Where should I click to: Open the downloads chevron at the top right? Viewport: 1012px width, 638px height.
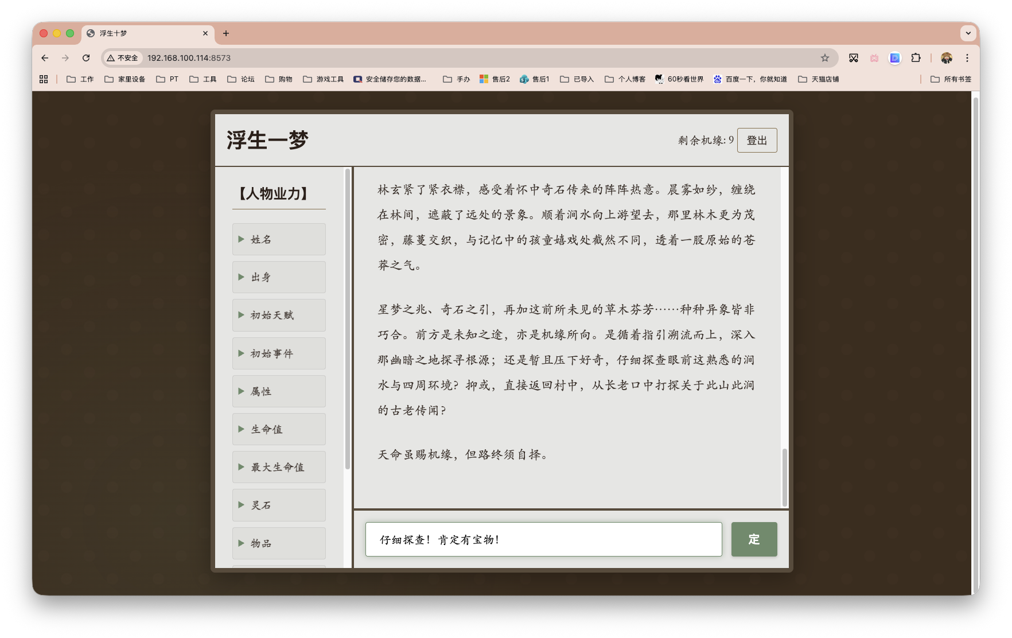tap(968, 33)
